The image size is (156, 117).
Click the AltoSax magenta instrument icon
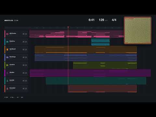[7, 73]
